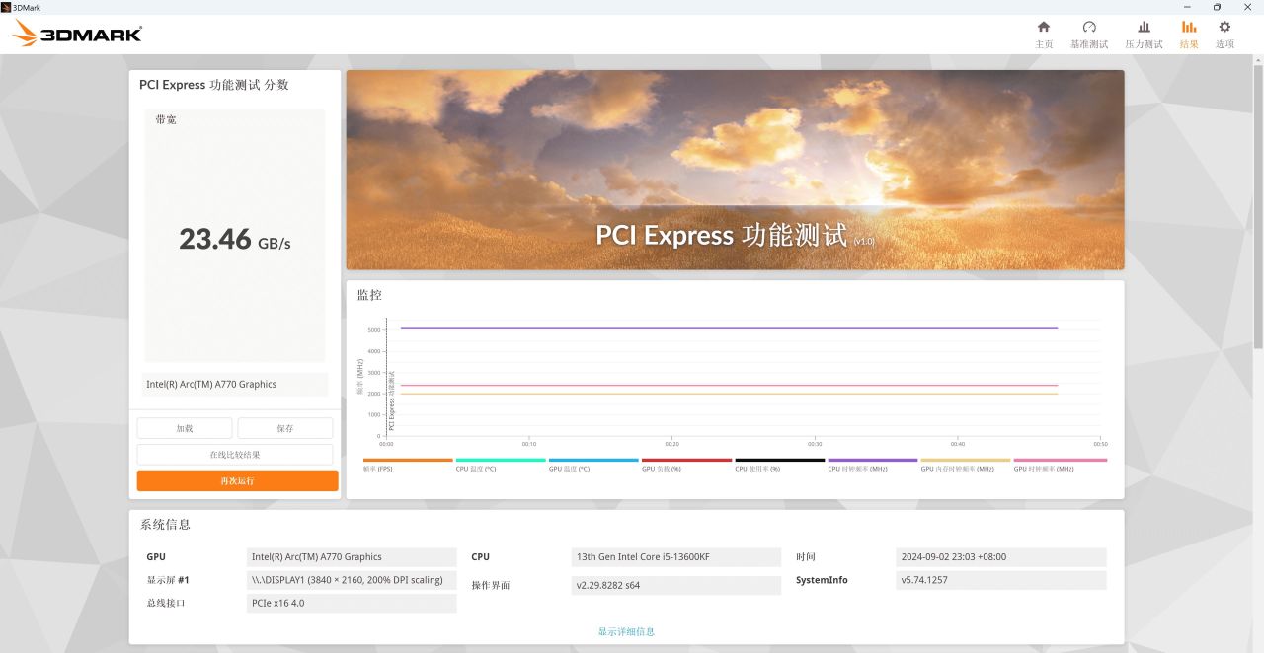The width and height of the screenshot is (1264, 653).
Task: Click the 带宽 bandwidth label
Action: pyautogui.click(x=166, y=119)
